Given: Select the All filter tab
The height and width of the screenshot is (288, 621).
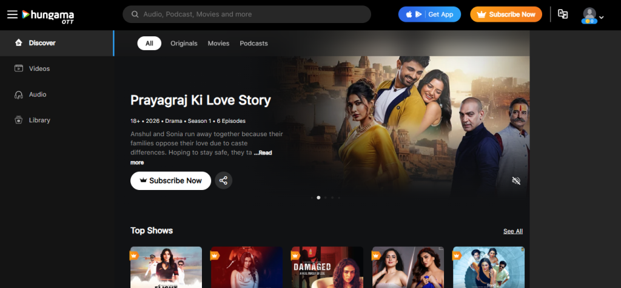Looking at the screenshot, I should (x=149, y=44).
